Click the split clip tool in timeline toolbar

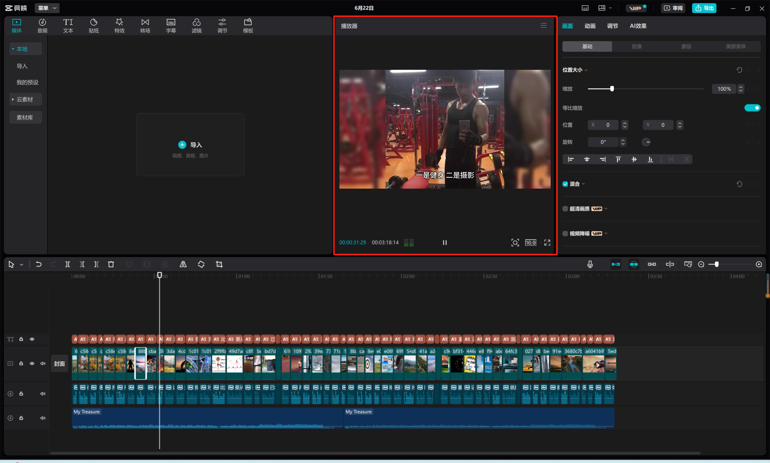point(67,264)
